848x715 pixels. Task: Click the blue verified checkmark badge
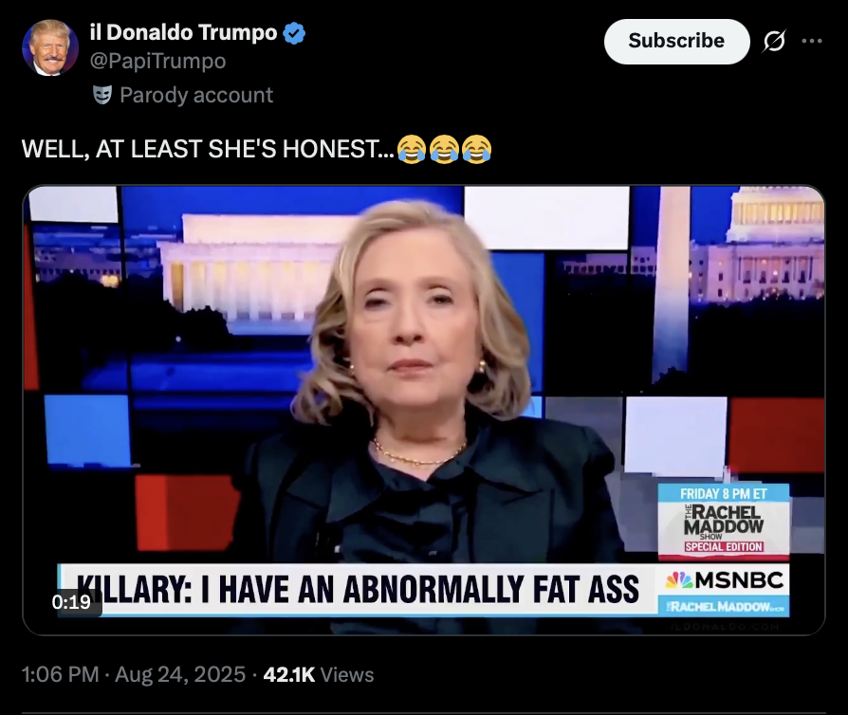coord(294,33)
